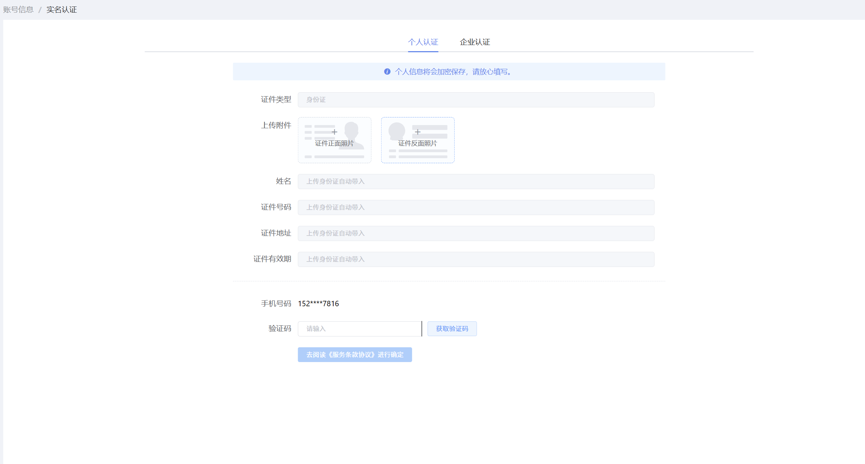Click the plus icon on front photo upload
This screenshot has height=464, width=865.
[x=334, y=132]
